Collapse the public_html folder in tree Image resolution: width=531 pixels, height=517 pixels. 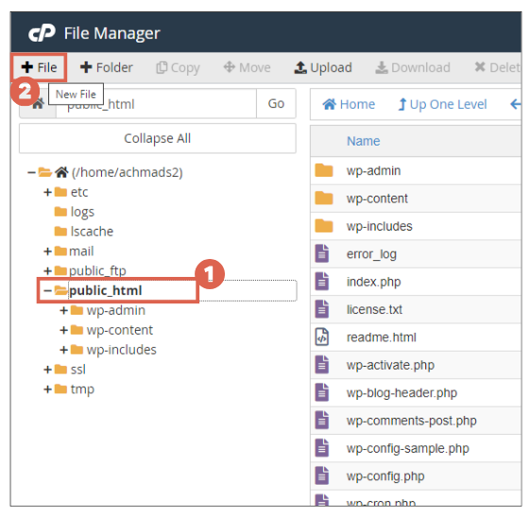48,291
